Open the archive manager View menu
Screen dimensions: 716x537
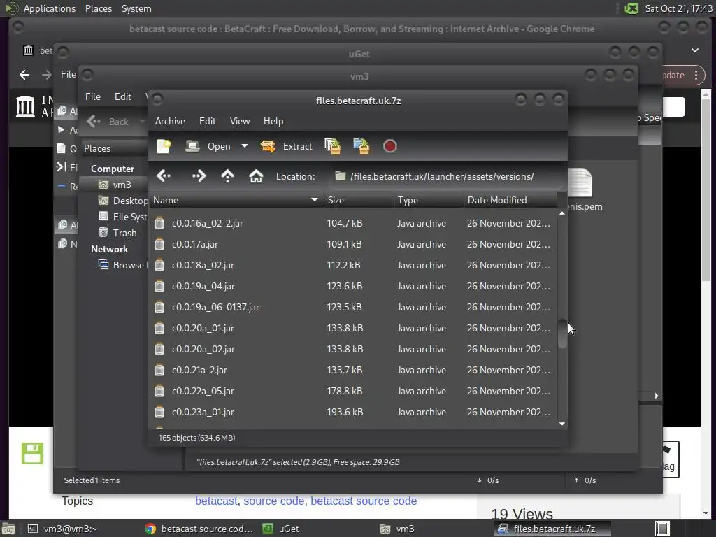click(x=240, y=121)
